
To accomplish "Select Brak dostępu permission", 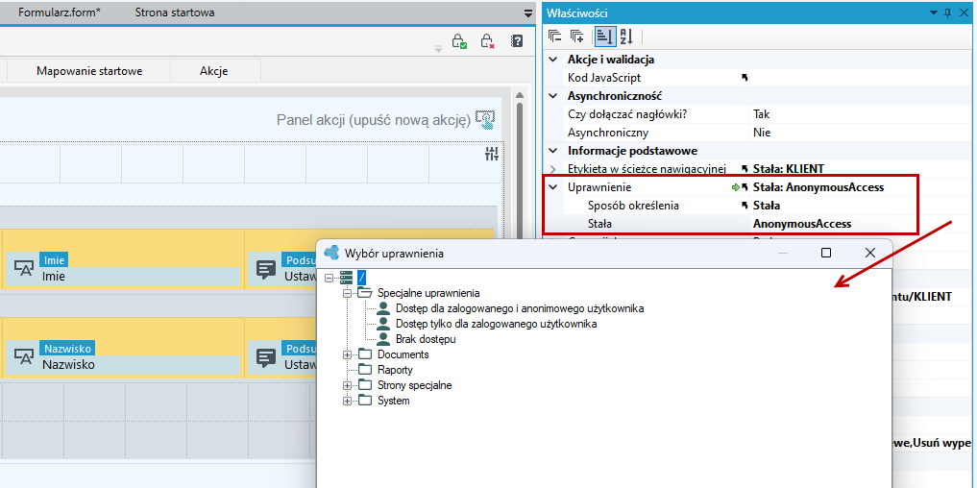I will 427,340.
